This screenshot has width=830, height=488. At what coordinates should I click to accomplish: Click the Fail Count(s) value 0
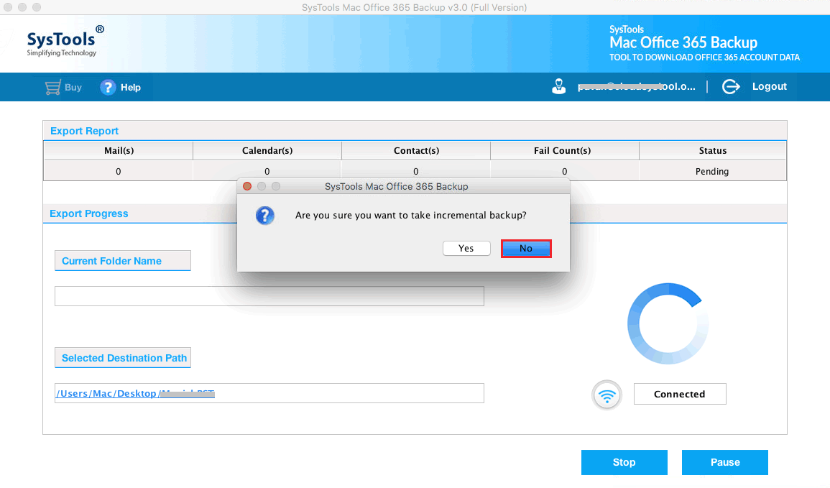pos(564,171)
